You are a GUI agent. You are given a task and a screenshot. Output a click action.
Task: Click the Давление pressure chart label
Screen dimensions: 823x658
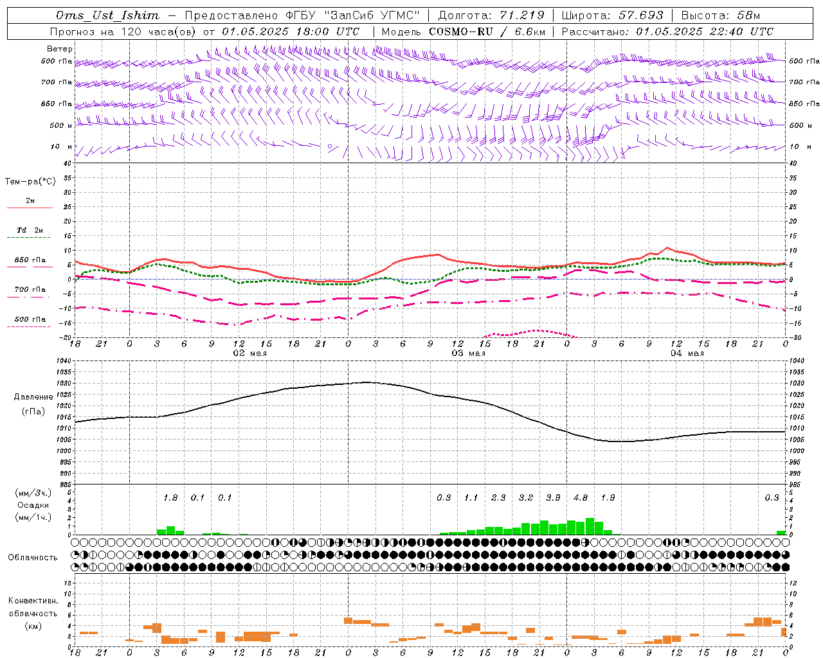(33, 397)
